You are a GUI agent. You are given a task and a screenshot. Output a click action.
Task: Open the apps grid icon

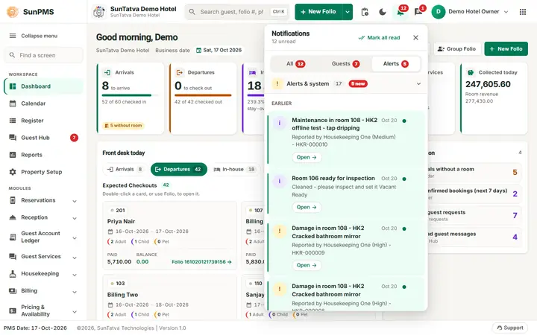[x=523, y=12]
